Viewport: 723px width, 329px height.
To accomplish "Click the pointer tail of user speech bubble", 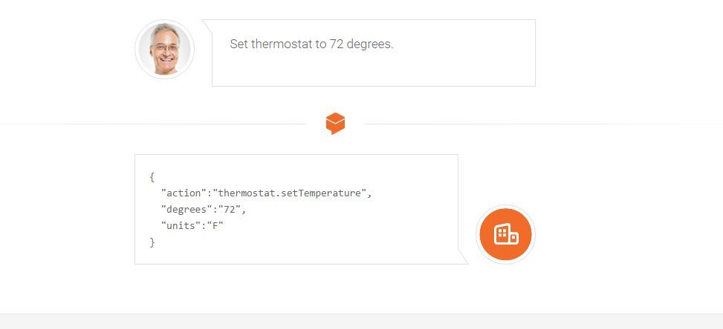I will point(207,27).
